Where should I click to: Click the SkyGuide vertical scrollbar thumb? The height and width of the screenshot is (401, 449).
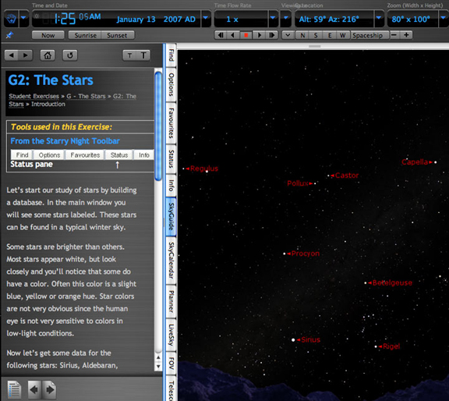[158, 126]
